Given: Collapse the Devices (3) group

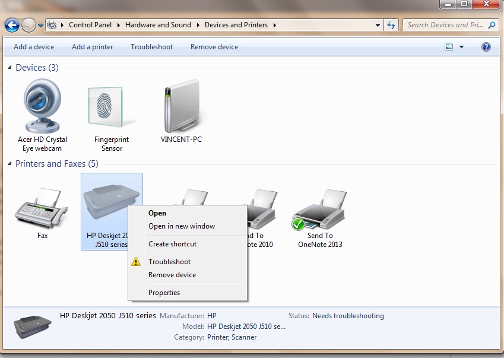Looking at the screenshot, I should point(9,67).
